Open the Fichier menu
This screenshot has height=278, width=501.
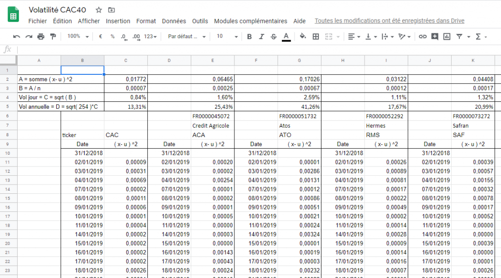click(x=37, y=21)
